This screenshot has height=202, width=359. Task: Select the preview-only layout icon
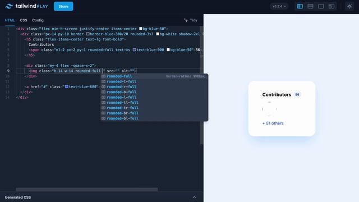click(321, 6)
